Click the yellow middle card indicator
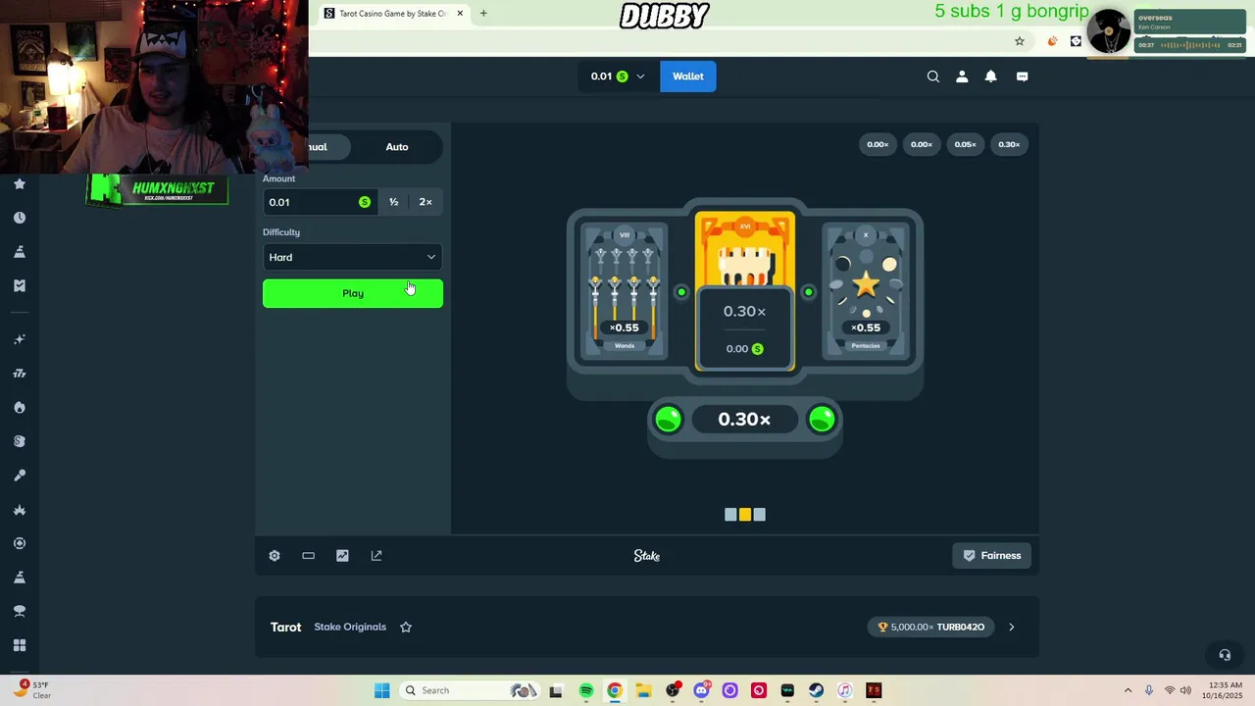The image size is (1255, 706). click(x=745, y=515)
